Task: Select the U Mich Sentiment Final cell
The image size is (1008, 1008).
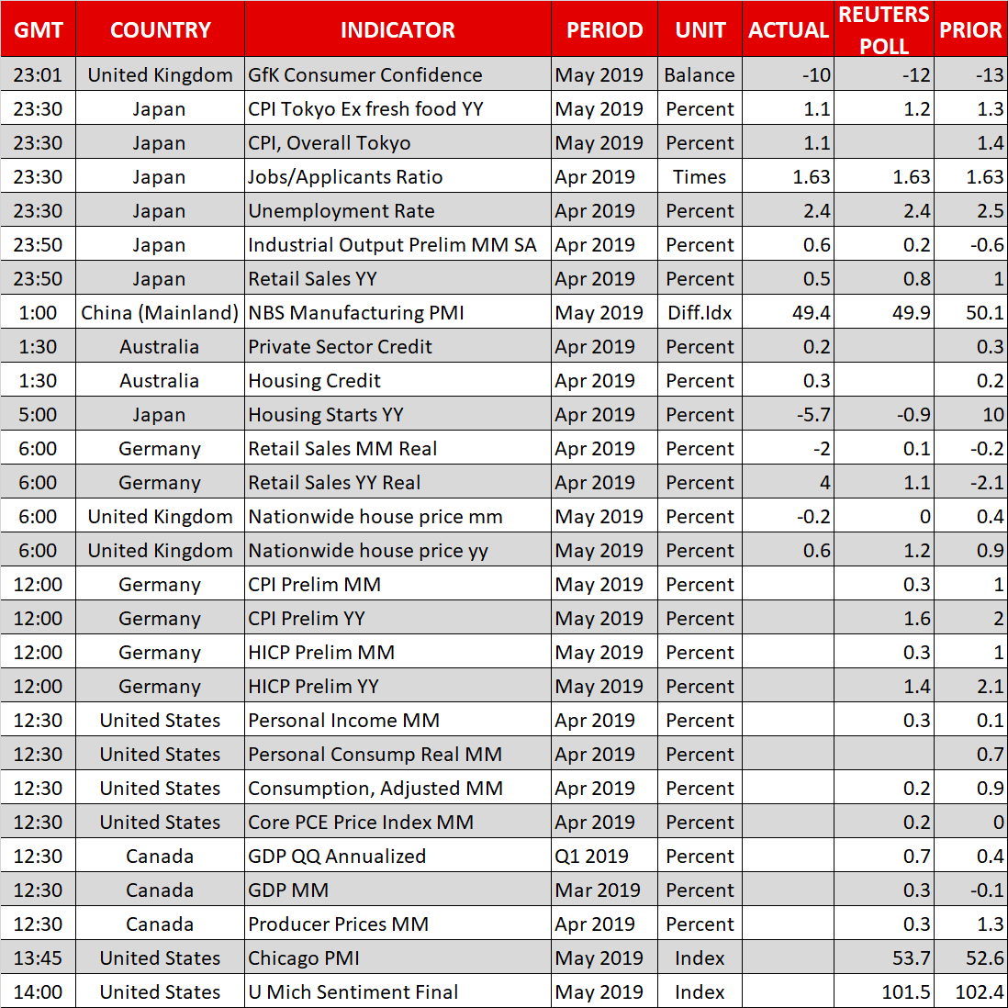Action: 398,991
